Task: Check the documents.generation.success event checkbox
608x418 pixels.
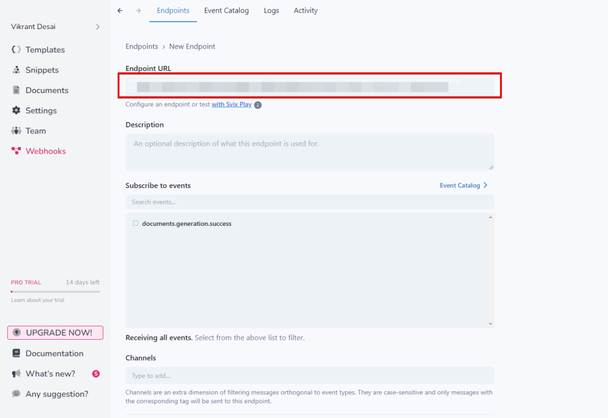Action: tap(135, 224)
